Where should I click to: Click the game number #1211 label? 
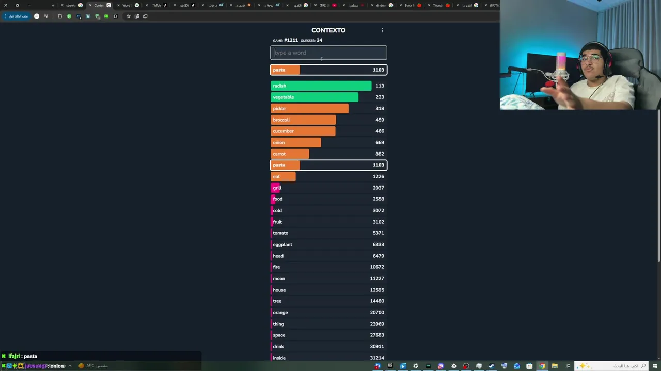click(x=285, y=40)
